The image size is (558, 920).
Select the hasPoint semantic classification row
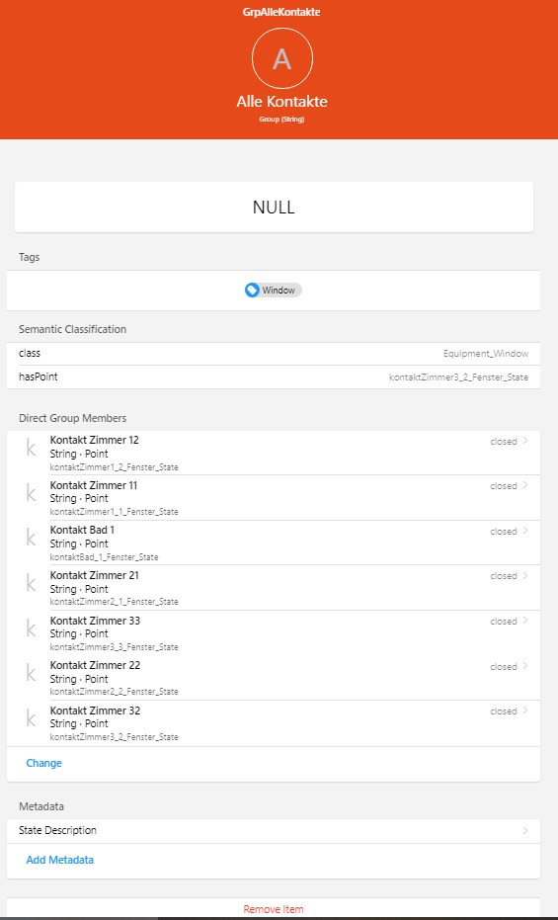click(274, 376)
